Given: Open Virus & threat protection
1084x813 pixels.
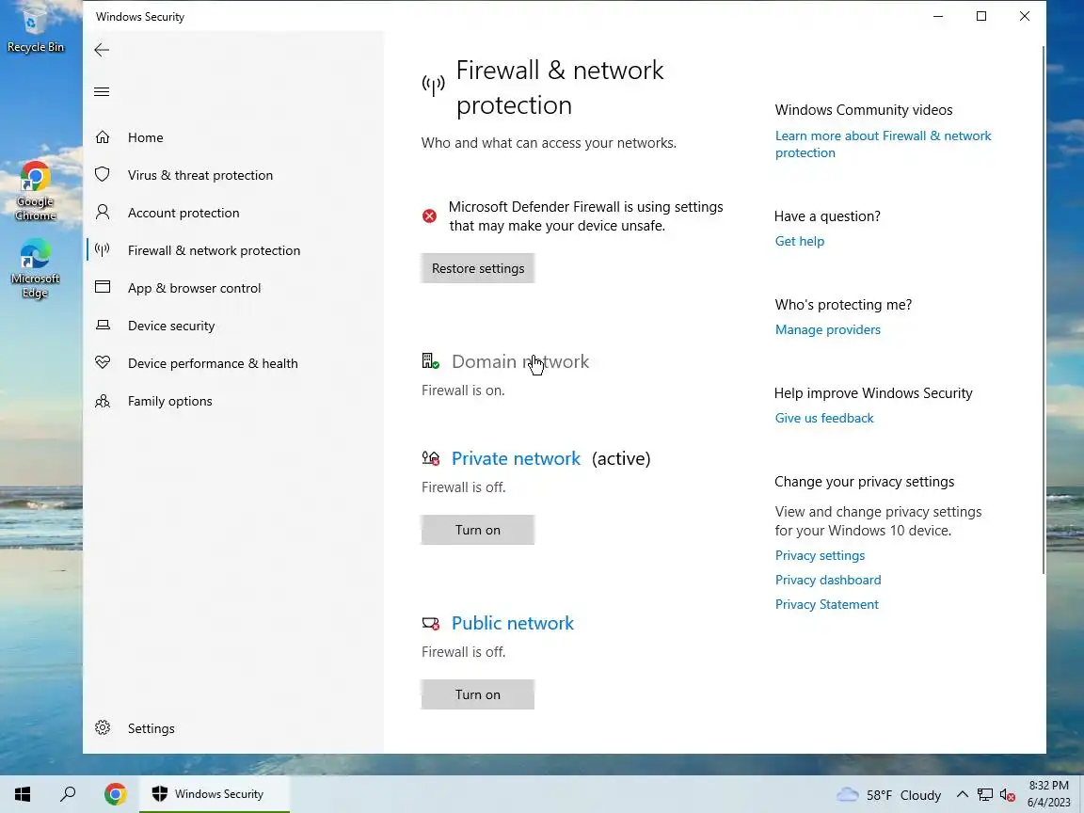Looking at the screenshot, I should [x=199, y=175].
